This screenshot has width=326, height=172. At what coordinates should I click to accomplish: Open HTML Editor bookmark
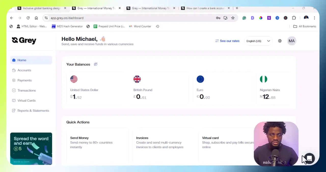point(32,26)
